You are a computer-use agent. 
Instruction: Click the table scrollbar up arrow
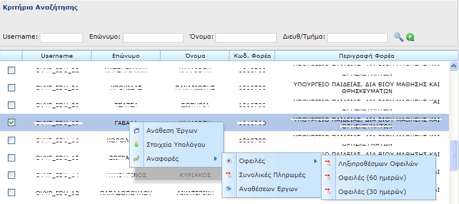point(453,66)
